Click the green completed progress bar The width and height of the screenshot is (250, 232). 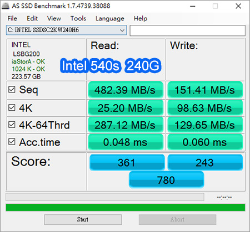[126, 208]
